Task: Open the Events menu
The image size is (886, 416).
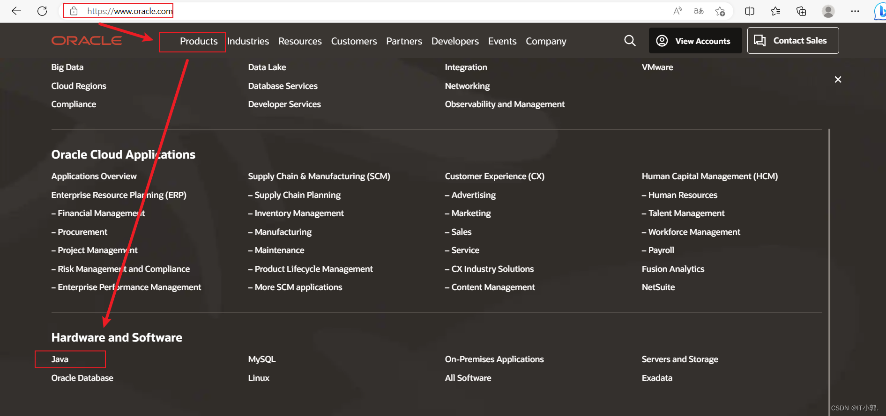Action: pyautogui.click(x=502, y=41)
